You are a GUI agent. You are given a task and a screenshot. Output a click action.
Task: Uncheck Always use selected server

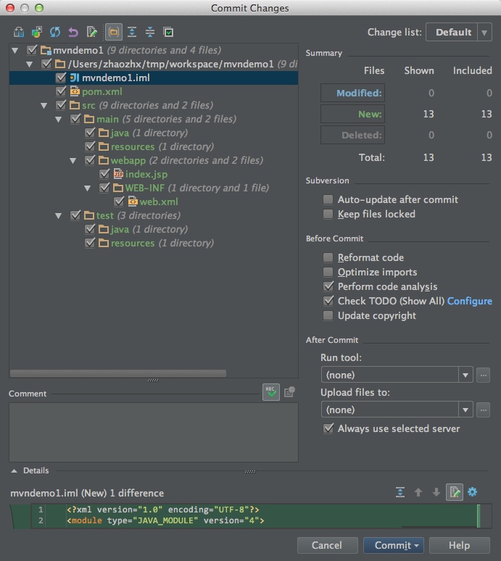click(x=328, y=428)
